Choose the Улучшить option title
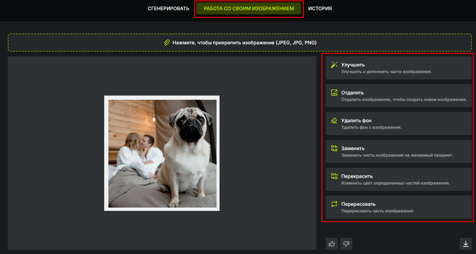 [353, 65]
